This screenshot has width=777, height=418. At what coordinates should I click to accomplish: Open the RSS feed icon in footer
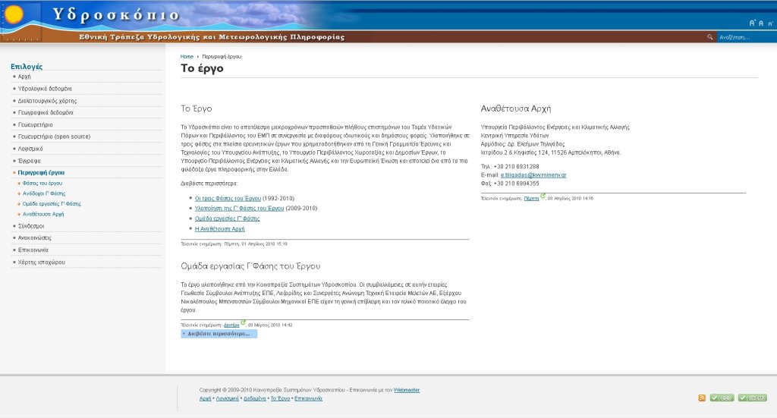tap(702, 398)
